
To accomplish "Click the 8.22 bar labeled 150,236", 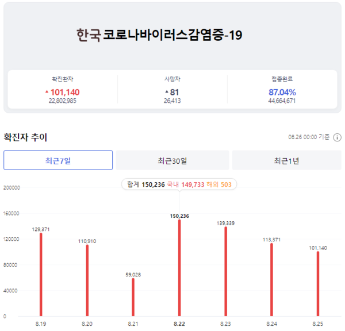I will pyautogui.click(x=179, y=268).
